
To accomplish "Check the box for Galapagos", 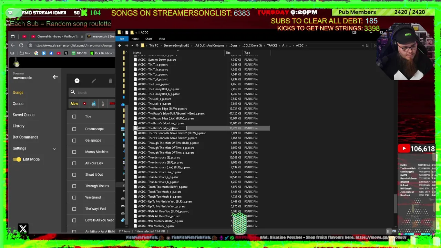I will click(74, 141).
